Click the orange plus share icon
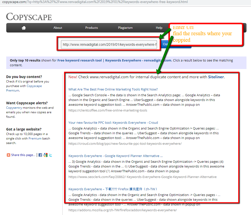 [x=9, y=155]
